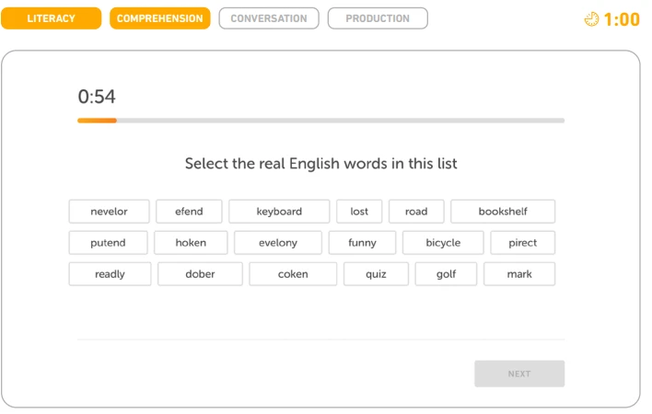Screen dimensions: 652x414
Task: Choose the word 'mark'
Action: click(519, 274)
